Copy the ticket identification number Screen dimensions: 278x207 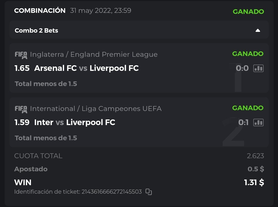[x=149, y=192]
